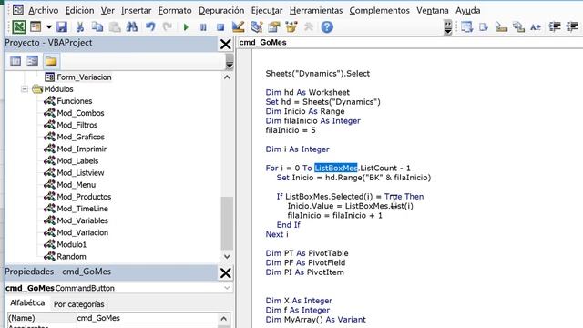
Task: Select the Funciones module
Action: pos(75,101)
